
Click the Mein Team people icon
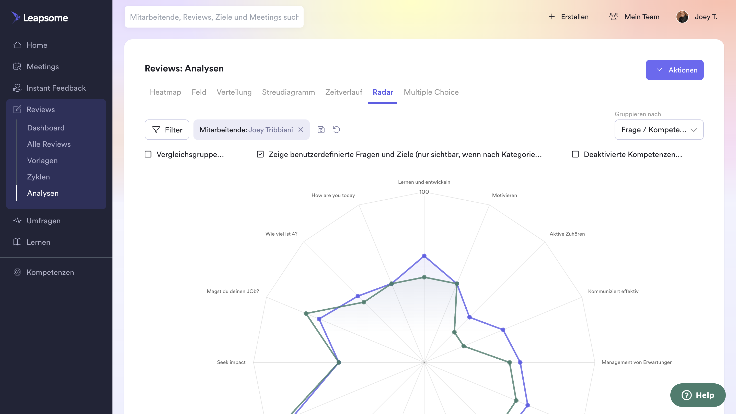click(613, 17)
